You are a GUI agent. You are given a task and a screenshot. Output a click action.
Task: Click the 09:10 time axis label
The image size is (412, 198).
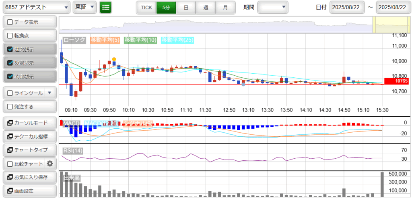click(x=71, y=110)
